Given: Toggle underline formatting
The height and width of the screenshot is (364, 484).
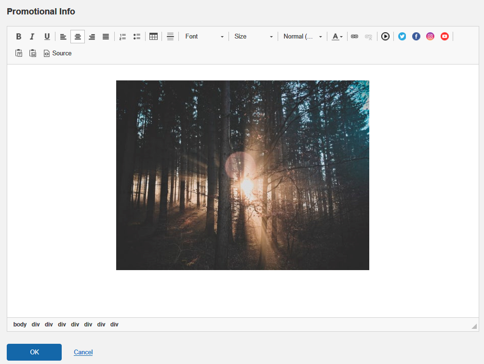Looking at the screenshot, I should [x=47, y=37].
